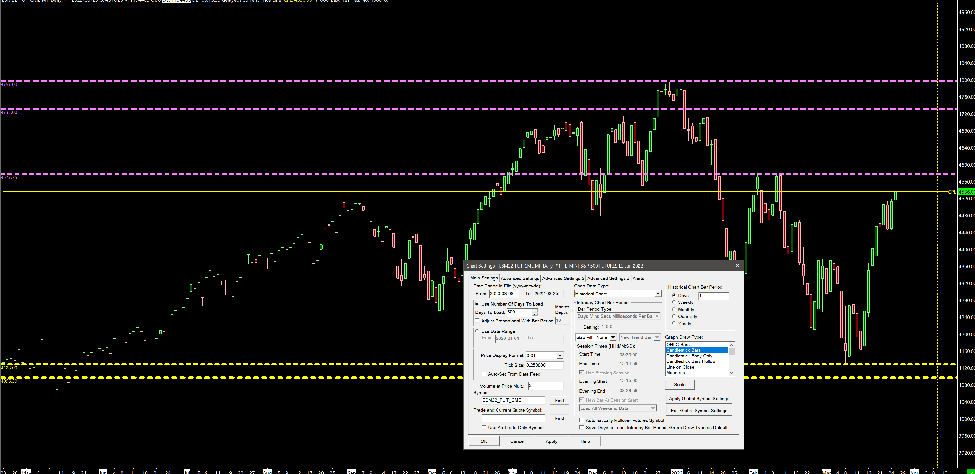Screen dimensions: 975x474
Task: Select the Weekly bar period radio button
Action: [674, 302]
